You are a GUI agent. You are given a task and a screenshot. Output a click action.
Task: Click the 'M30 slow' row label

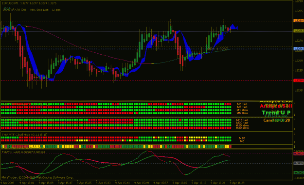coord(242,128)
